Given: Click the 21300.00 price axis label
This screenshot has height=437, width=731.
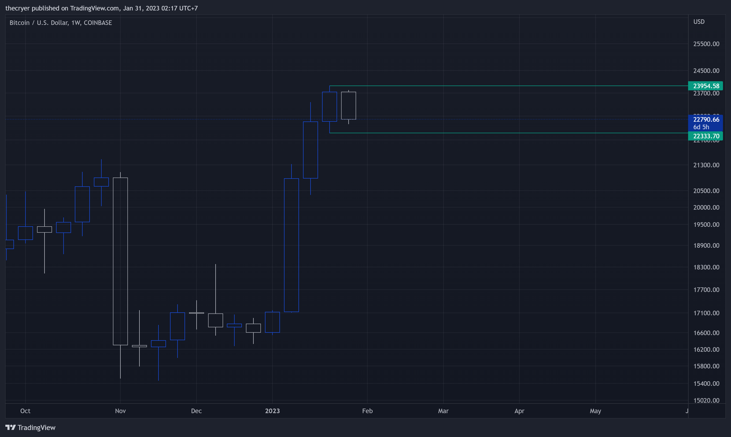Looking at the screenshot, I should tap(706, 165).
